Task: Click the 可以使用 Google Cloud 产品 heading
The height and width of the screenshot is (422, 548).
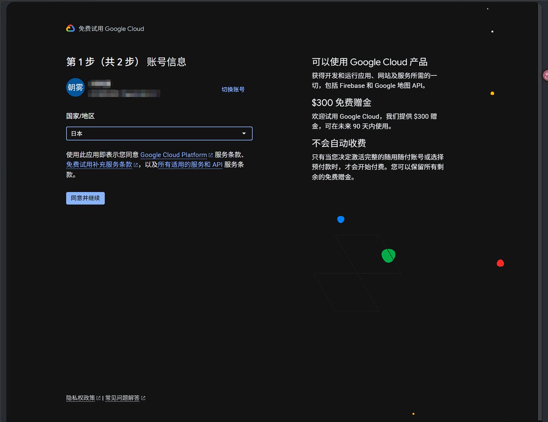Action: tap(369, 62)
